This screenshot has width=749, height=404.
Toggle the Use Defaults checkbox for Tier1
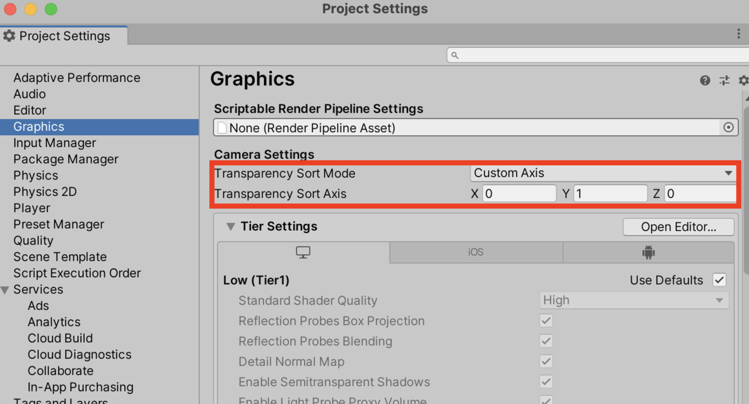[x=719, y=279]
